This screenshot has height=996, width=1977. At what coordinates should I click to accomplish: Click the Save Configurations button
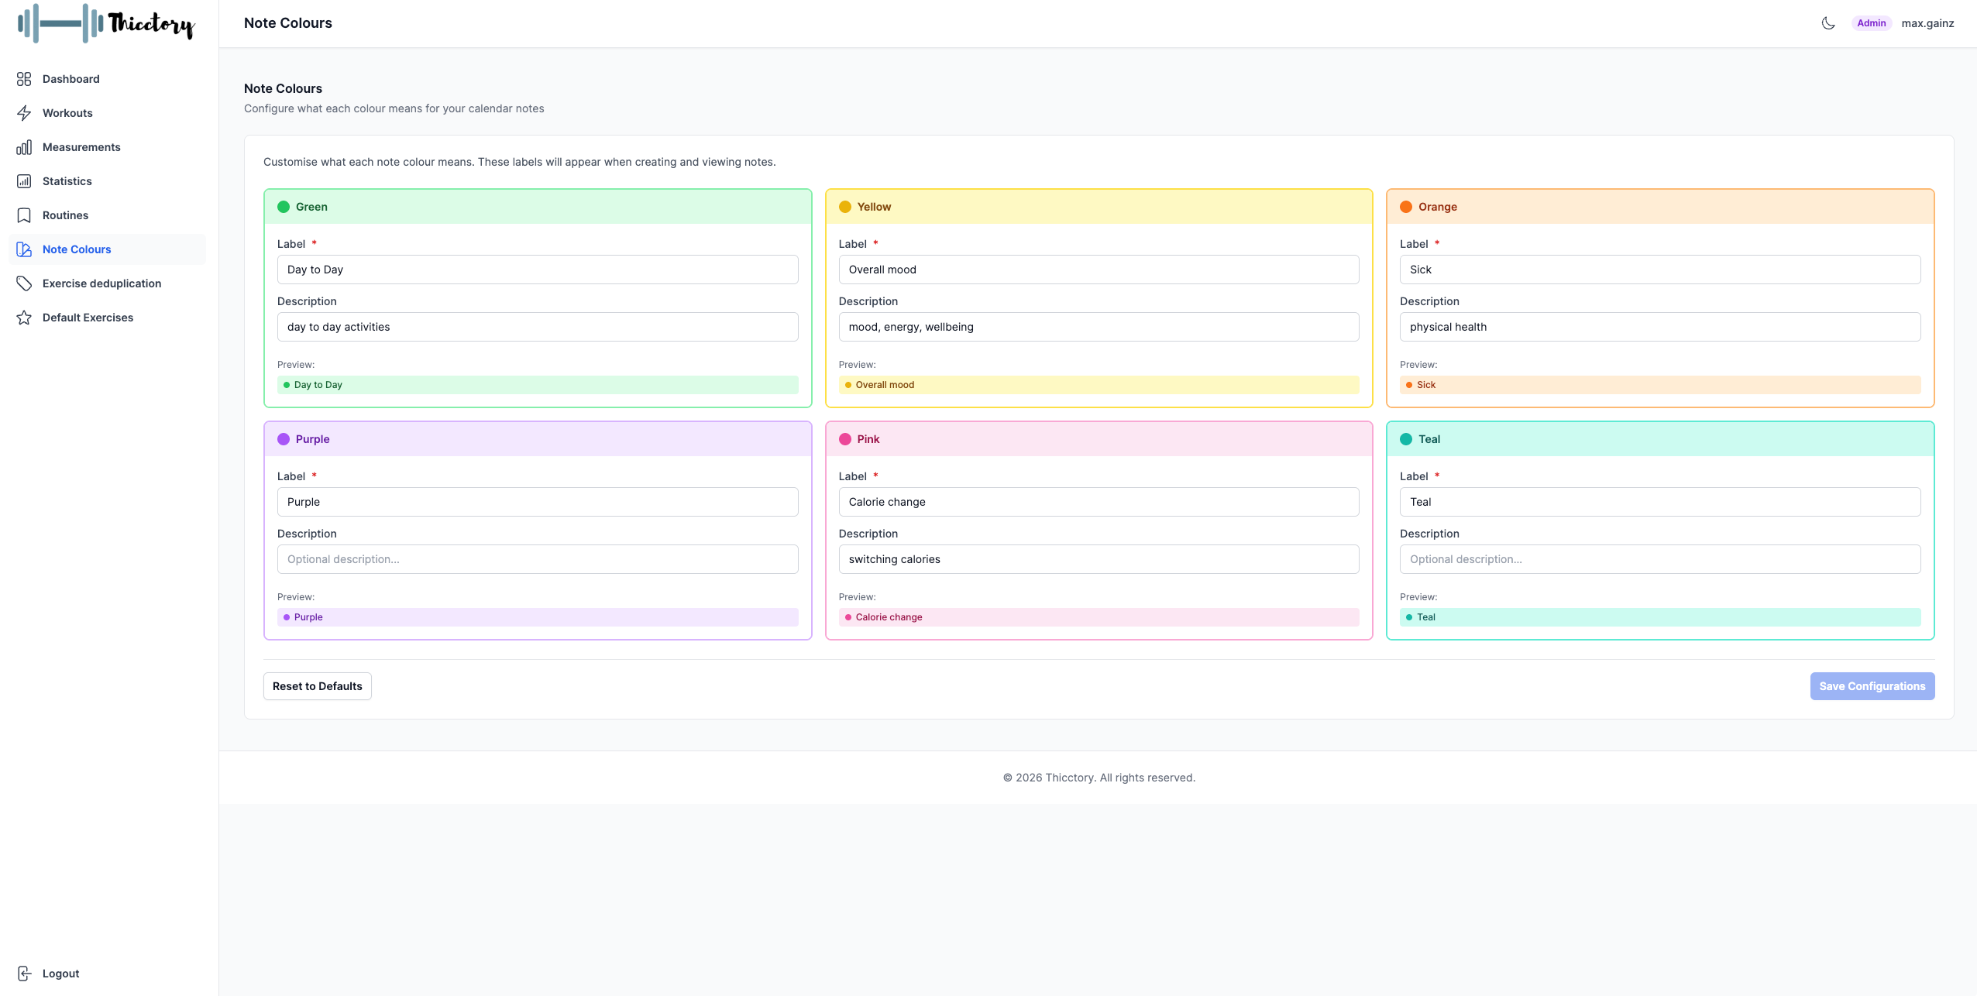tap(1872, 685)
